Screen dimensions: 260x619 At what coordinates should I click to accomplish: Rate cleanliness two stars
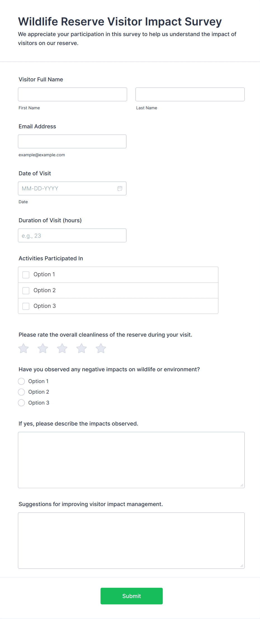click(x=43, y=348)
